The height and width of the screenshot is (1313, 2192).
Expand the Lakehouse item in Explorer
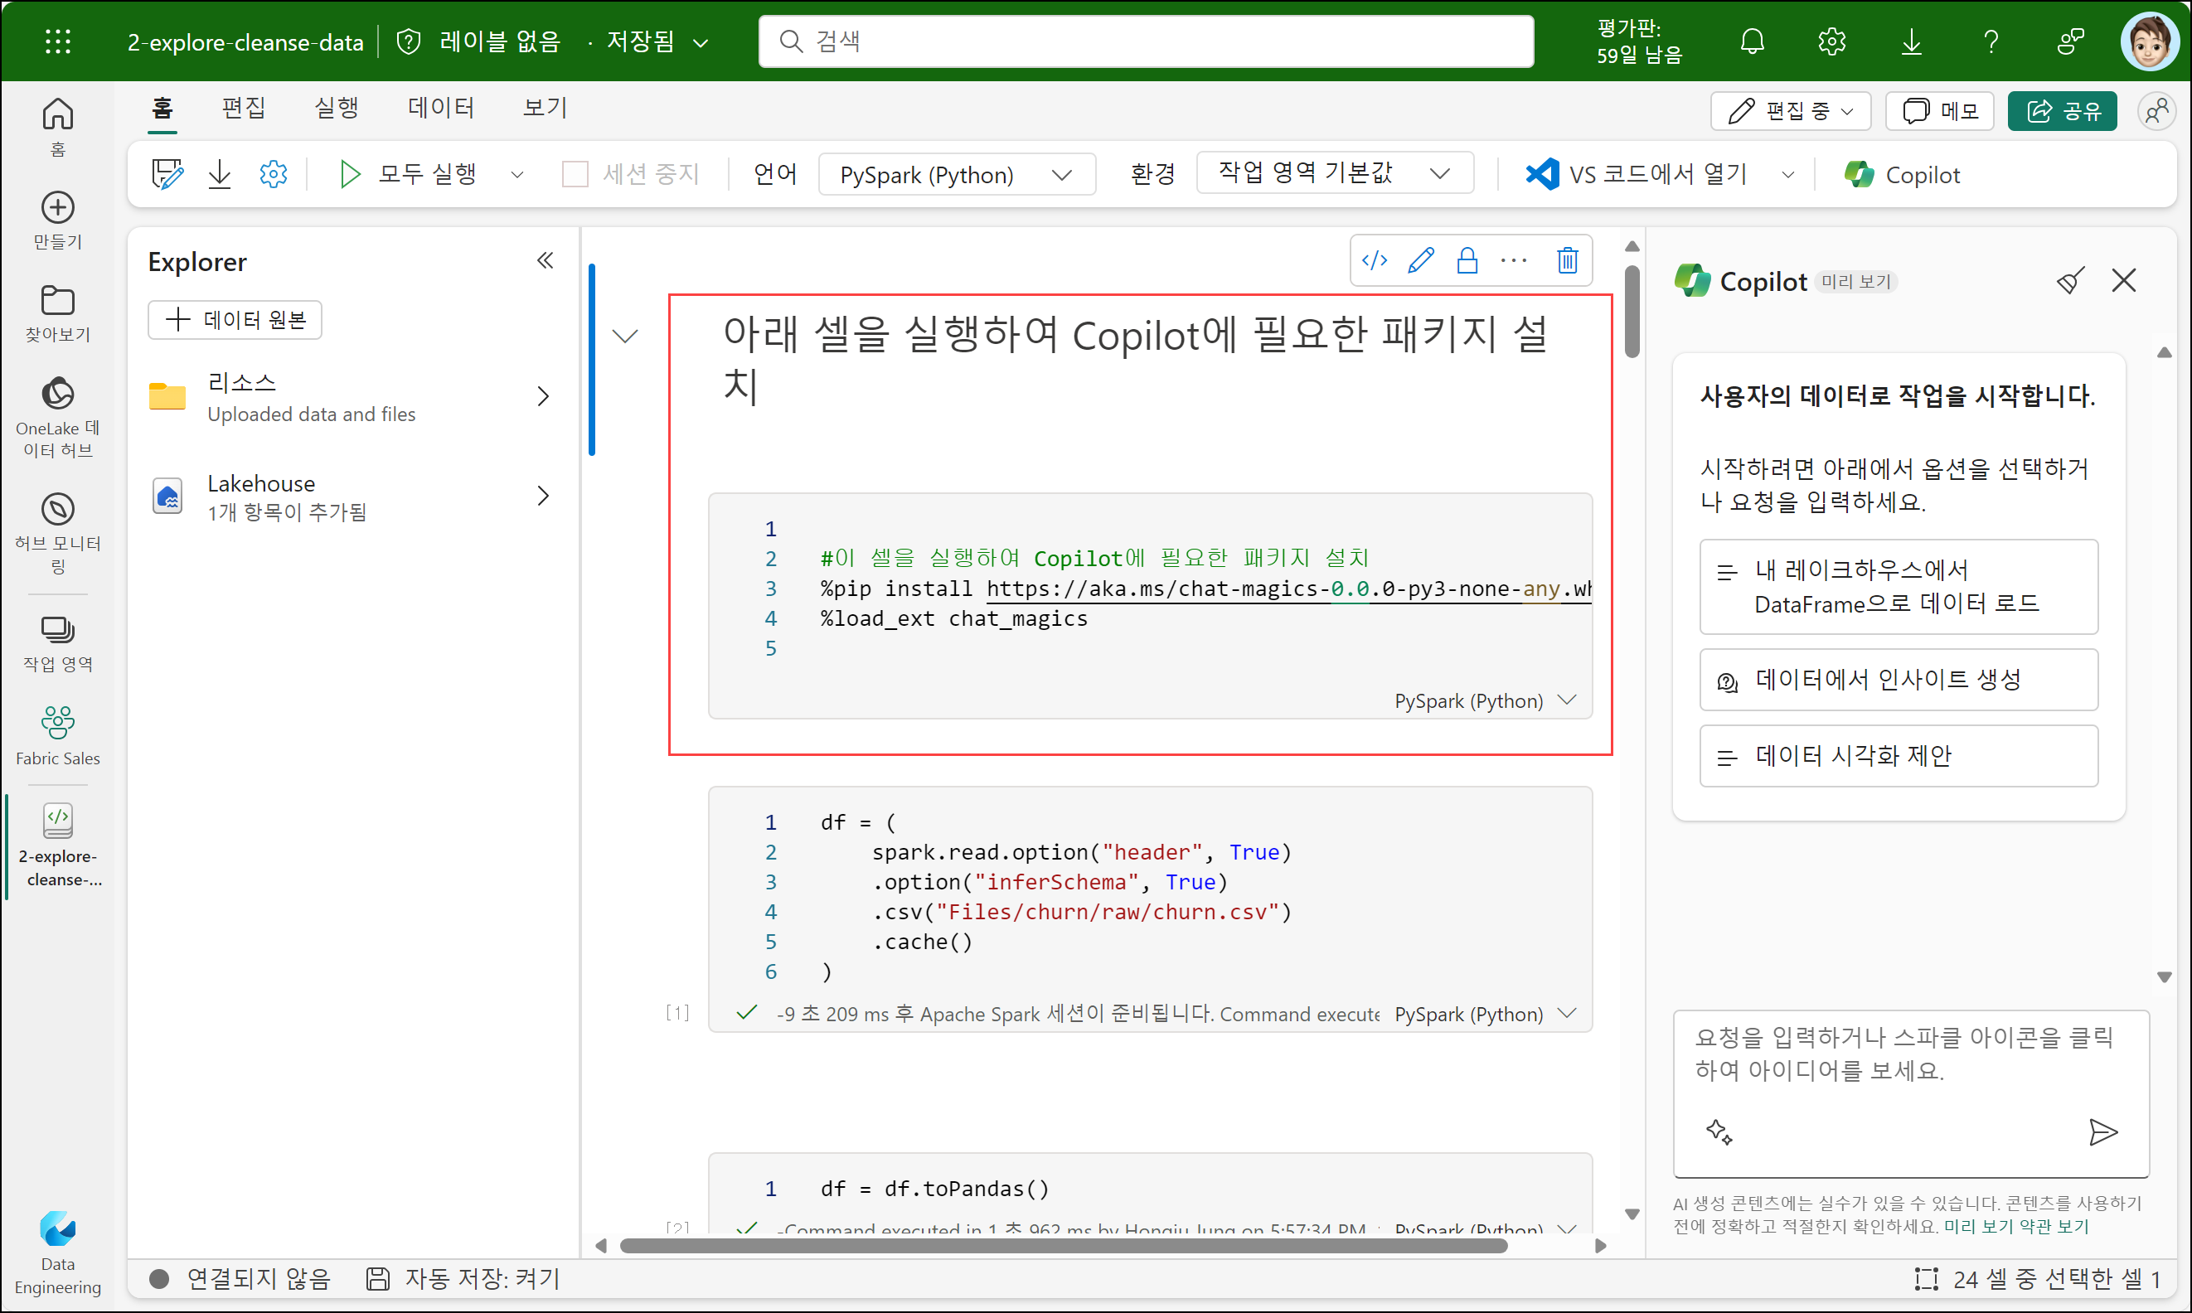[542, 496]
